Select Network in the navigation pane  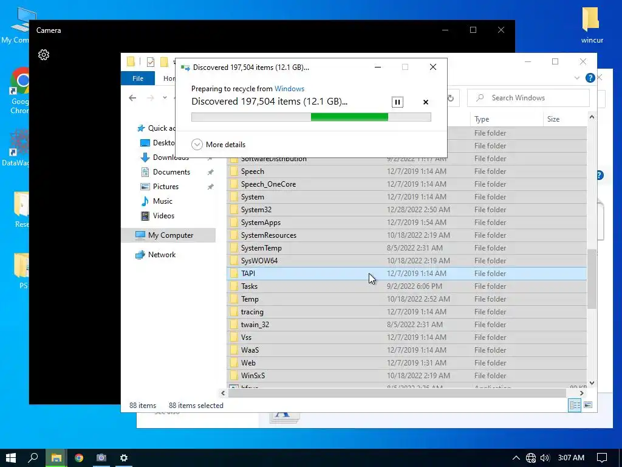click(x=162, y=255)
